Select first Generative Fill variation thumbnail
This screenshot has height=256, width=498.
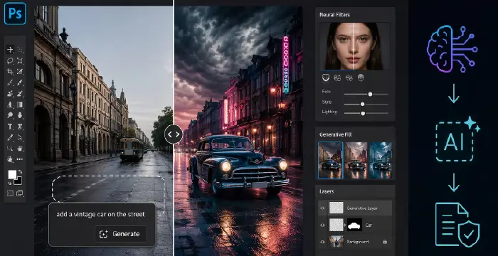pos(331,161)
